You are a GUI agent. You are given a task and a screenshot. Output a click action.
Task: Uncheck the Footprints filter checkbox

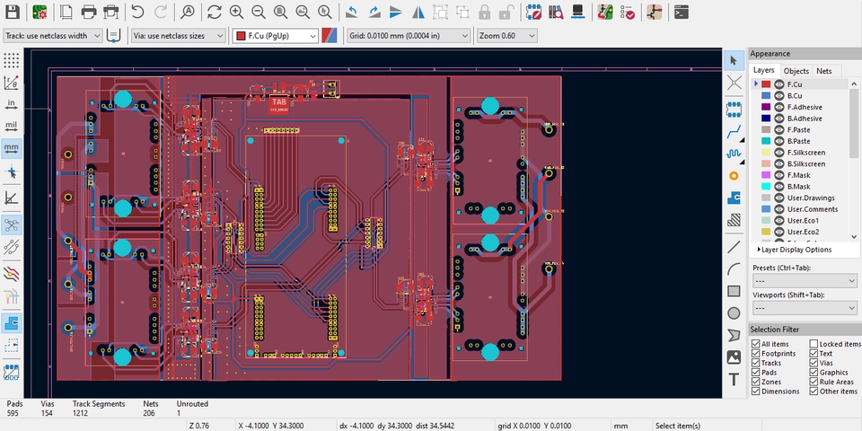pyautogui.click(x=756, y=354)
